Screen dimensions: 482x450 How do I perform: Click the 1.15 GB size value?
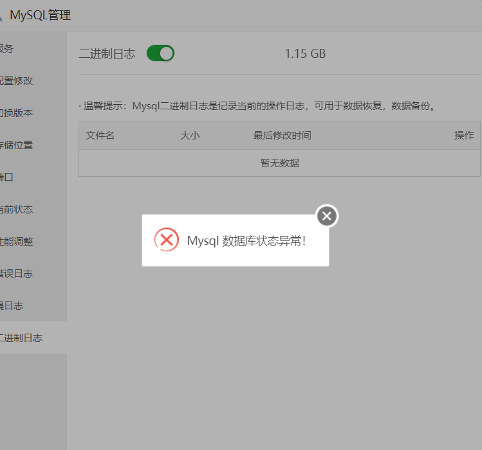(305, 54)
